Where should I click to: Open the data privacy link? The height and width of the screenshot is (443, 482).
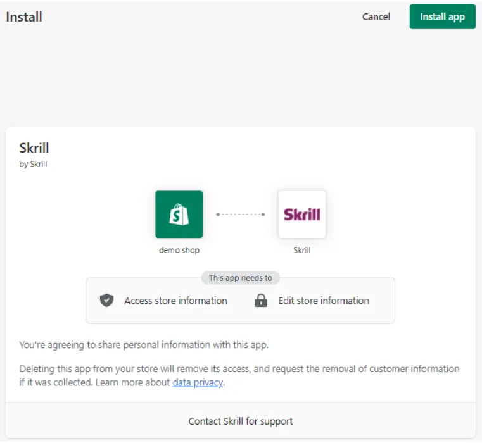198,382
